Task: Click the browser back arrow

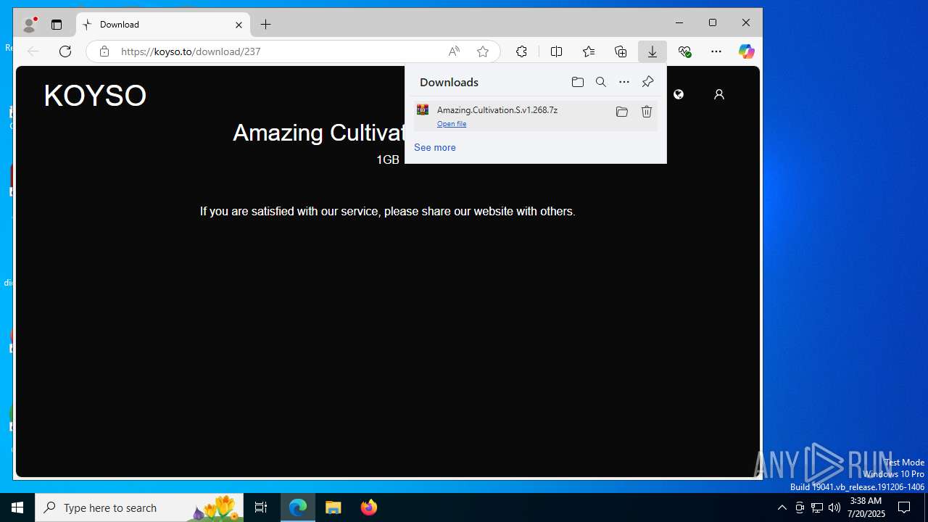Action: pyautogui.click(x=33, y=51)
